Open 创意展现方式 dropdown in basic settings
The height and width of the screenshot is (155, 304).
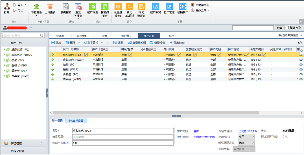pos(246,143)
